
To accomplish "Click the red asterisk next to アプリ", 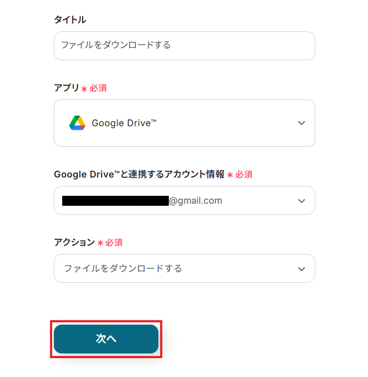I will coord(84,89).
